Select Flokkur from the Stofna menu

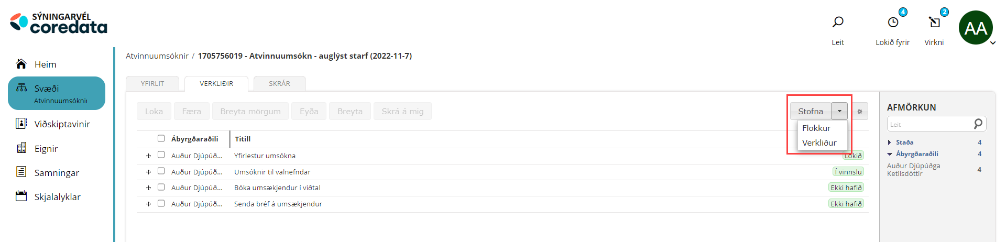[816, 128]
